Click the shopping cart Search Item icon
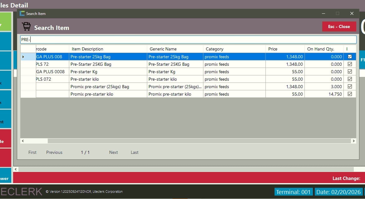365x199 pixels. pos(26,27)
